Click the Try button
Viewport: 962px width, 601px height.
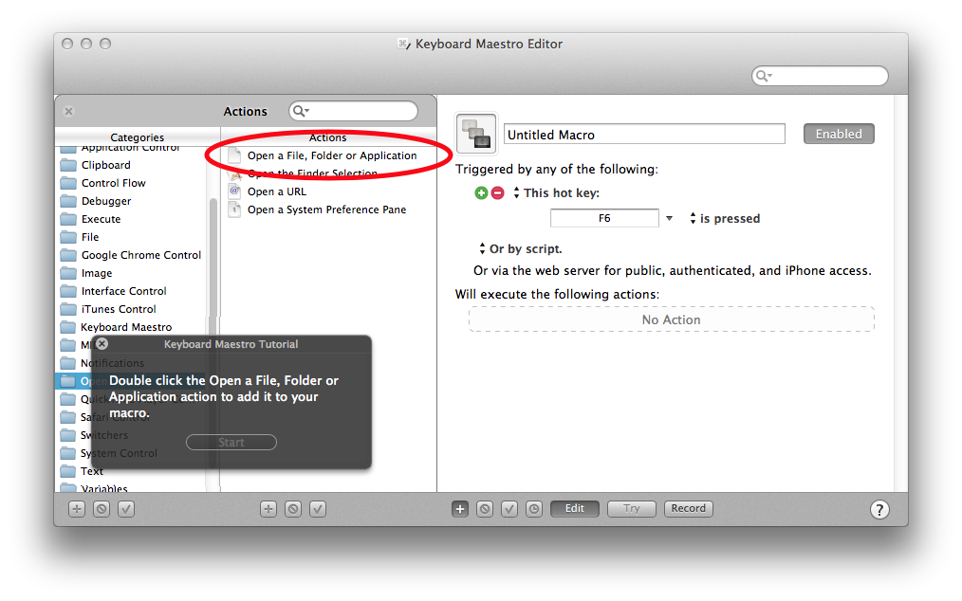click(x=631, y=508)
